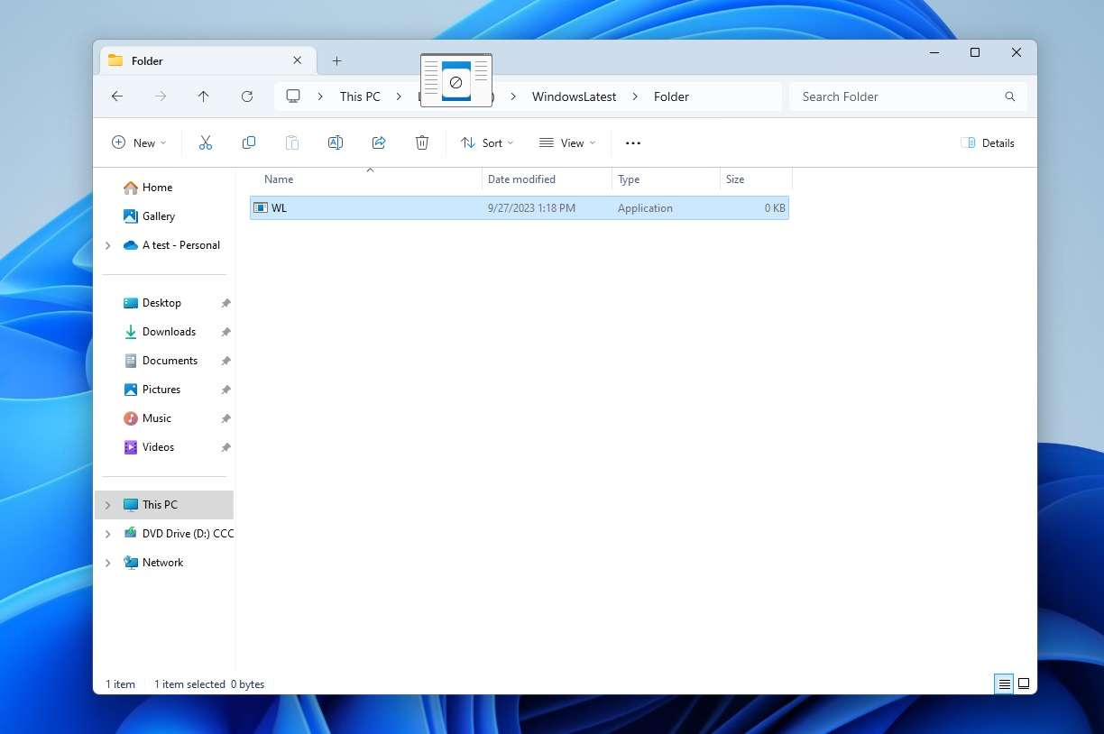Click the Delete trash can icon

422,142
